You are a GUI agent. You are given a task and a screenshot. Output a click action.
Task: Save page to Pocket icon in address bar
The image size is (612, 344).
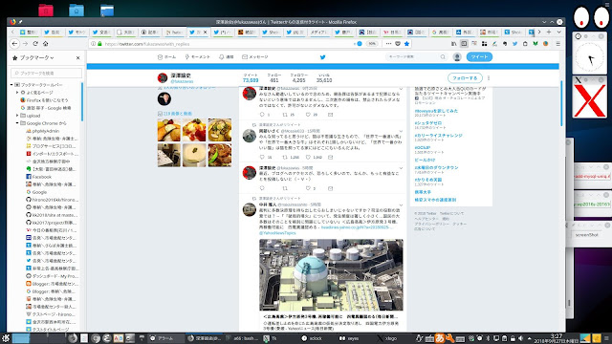(x=398, y=44)
